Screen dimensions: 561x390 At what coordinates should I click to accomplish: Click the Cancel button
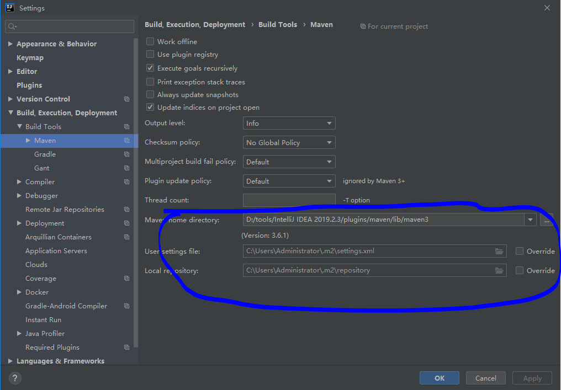(x=486, y=378)
